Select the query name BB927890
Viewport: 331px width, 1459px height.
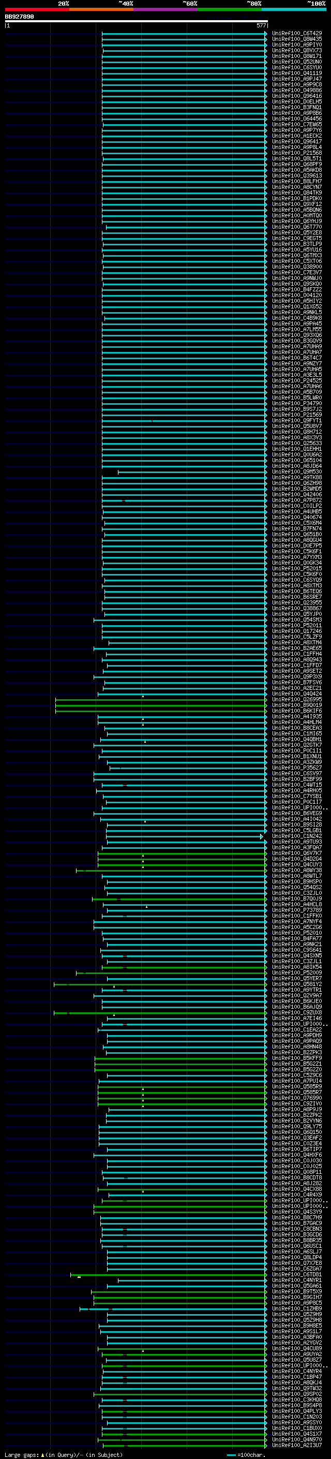(19, 17)
